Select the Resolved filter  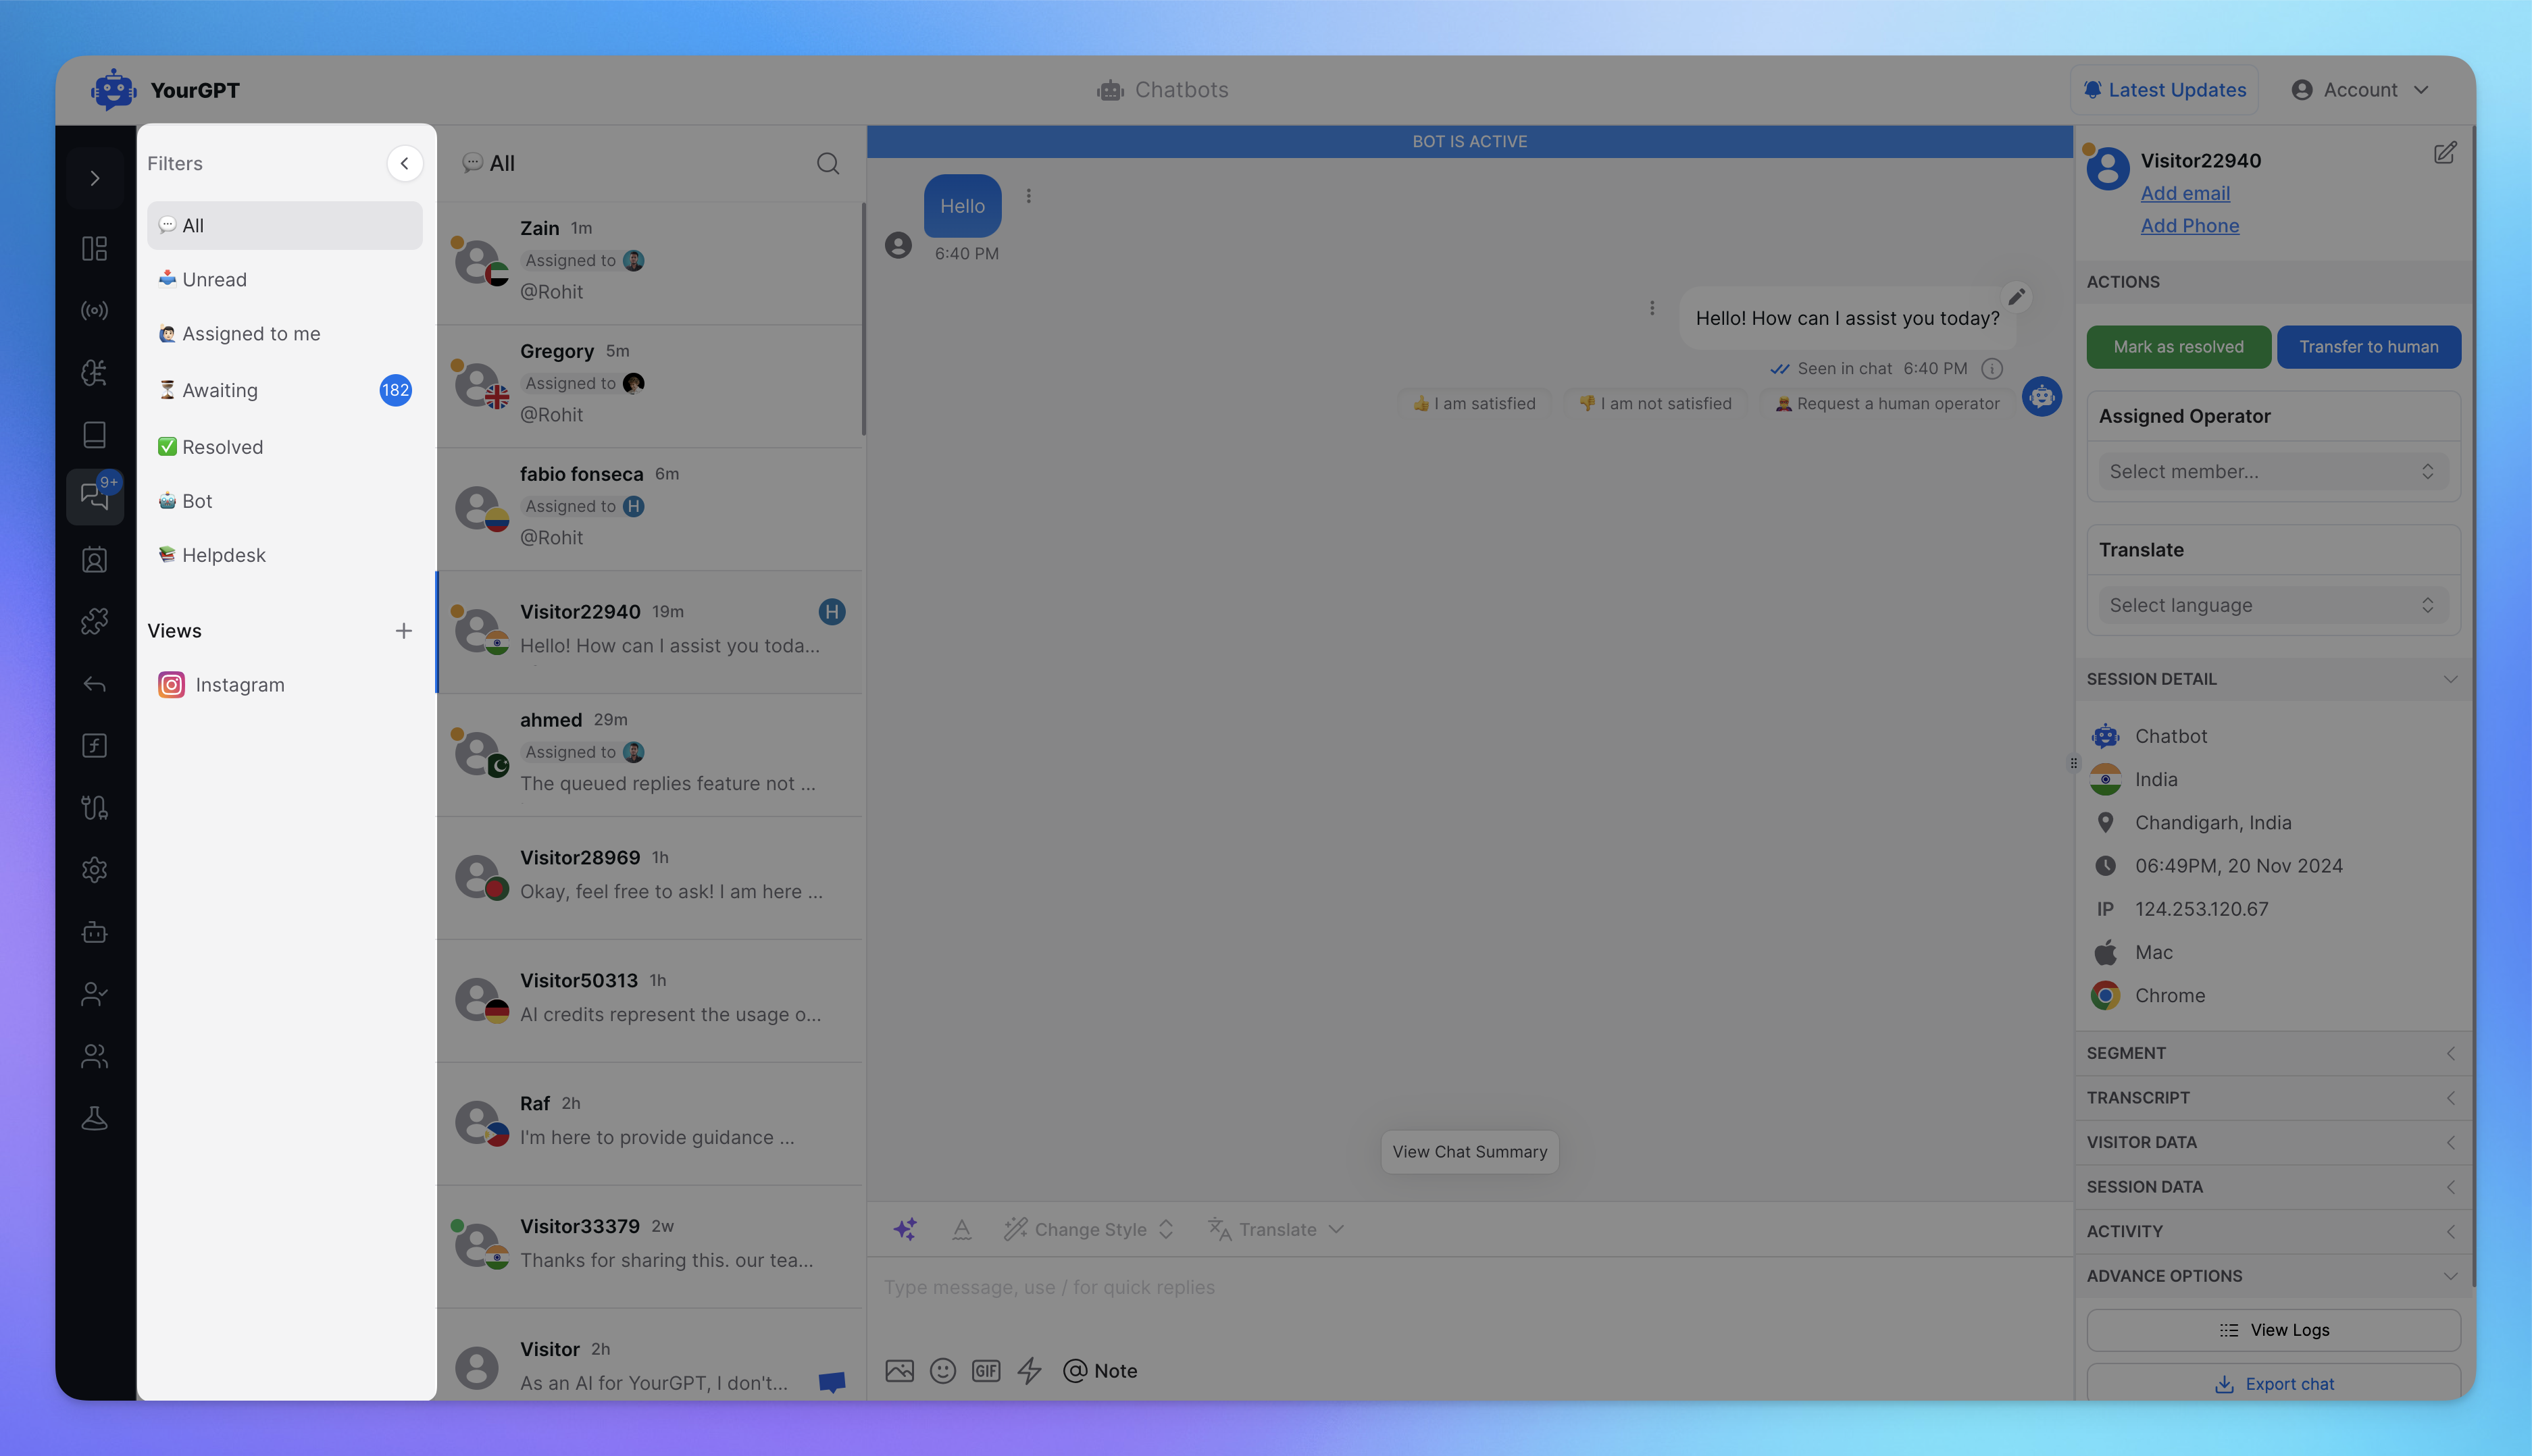pyautogui.click(x=285, y=447)
